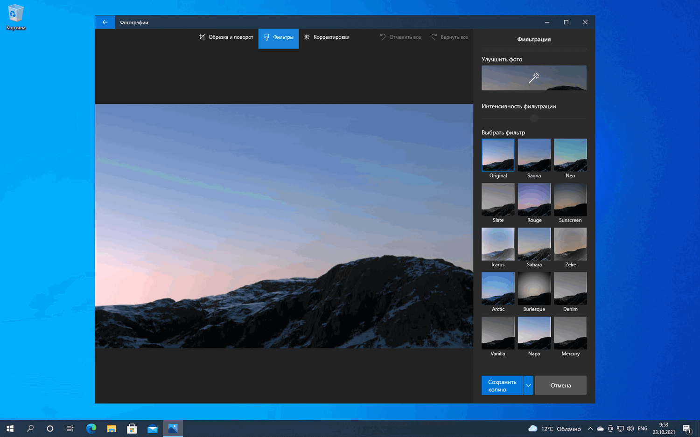
Task: Close the Фотографии window
Action: click(585, 22)
